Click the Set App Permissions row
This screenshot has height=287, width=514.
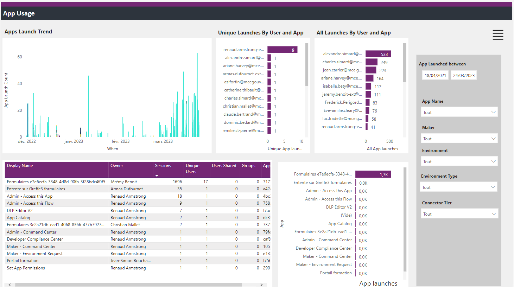(x=138, y=268)
